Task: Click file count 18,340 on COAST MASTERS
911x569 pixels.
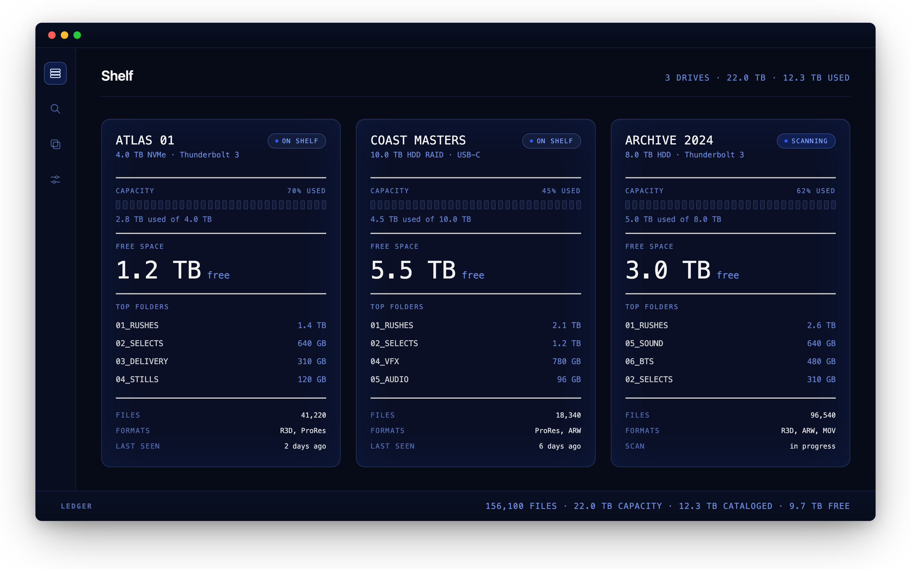Action: [568, 415]
